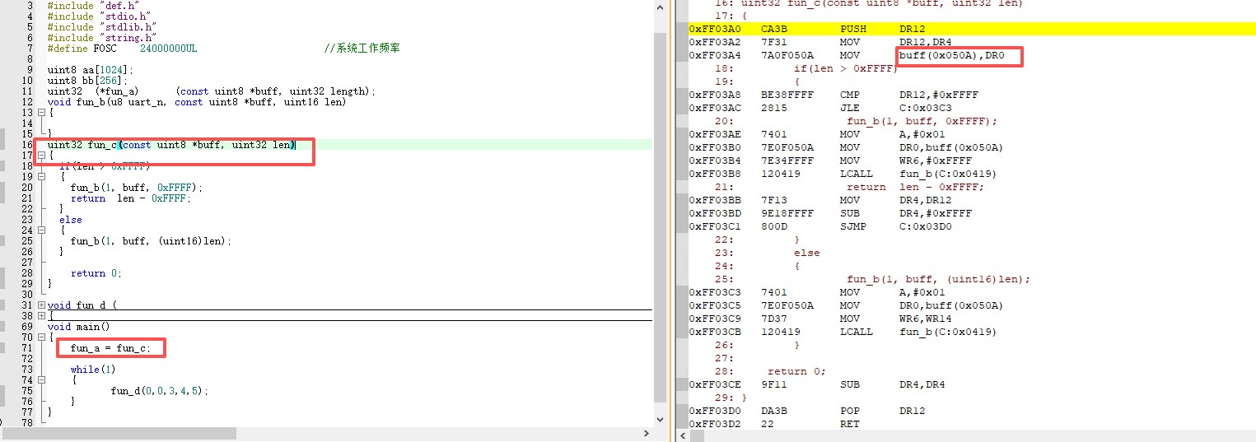Collapse the else block at line 24
This screenshot has height=442, width=1256.
pyautogui.click(x=41, y=230)
